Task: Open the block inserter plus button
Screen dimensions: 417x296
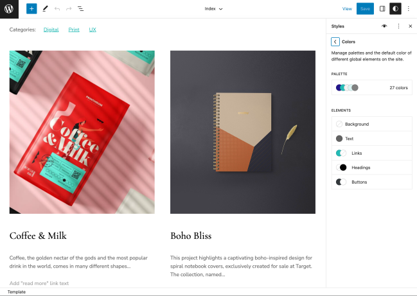Action: coord(31,9)
